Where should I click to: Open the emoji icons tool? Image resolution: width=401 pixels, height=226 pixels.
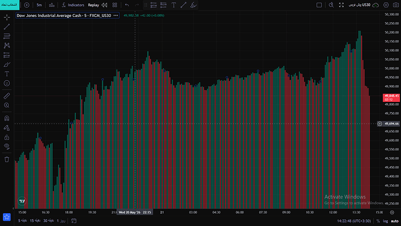click(7, 83)
